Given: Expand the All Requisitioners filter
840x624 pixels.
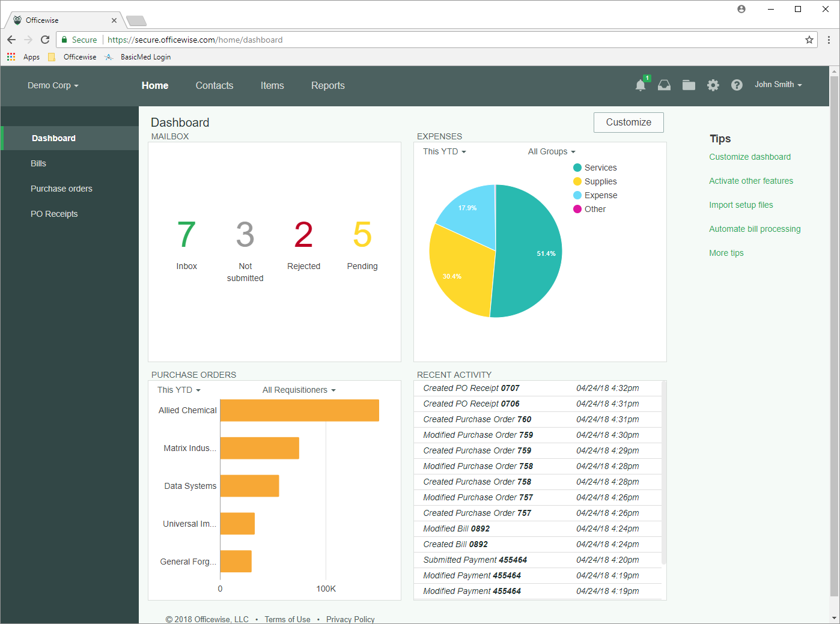Looking at the screenshot, I should click(x=299, y=390).
